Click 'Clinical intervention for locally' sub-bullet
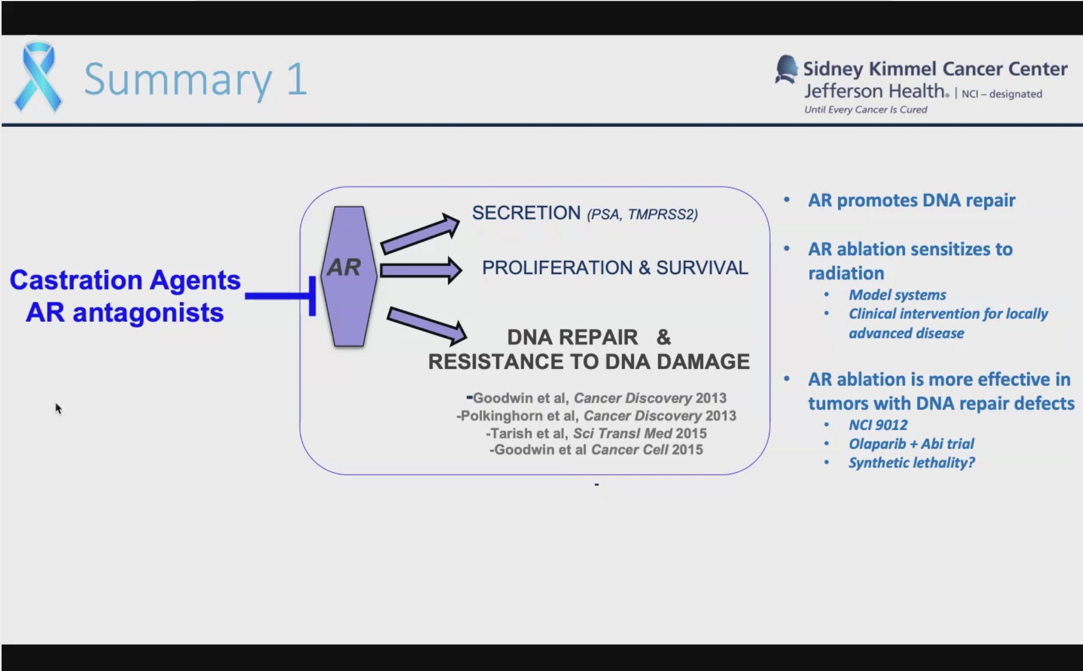 [948, 314]
